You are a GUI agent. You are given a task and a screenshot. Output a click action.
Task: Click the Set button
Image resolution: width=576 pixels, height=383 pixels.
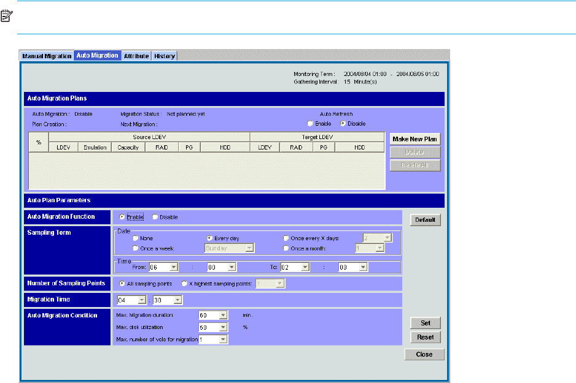[x=425, y=323]
